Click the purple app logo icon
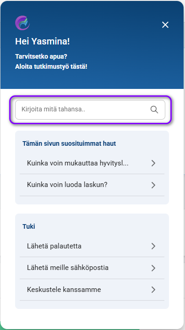Screen dimensions: 185x330 tap(22, 23)
